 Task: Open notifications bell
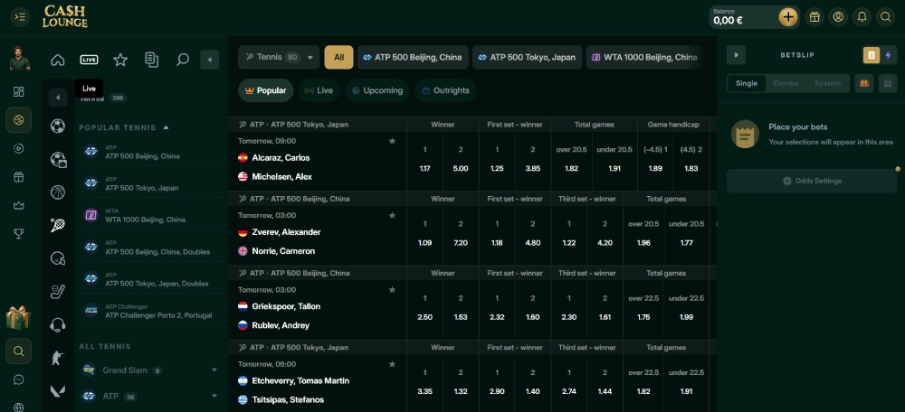point(862,17)
